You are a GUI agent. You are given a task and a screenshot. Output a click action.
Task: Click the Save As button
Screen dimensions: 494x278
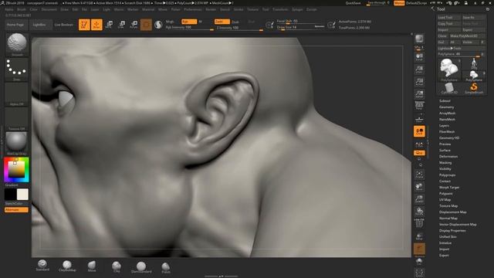pyautogui.click(x=473, y=17)
